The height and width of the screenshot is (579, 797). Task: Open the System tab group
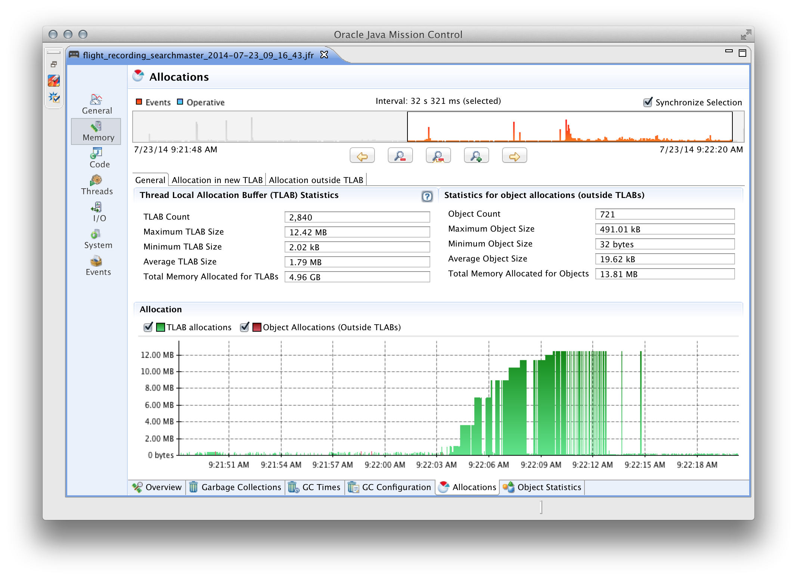pyautogui.click(x=97, y=239)
